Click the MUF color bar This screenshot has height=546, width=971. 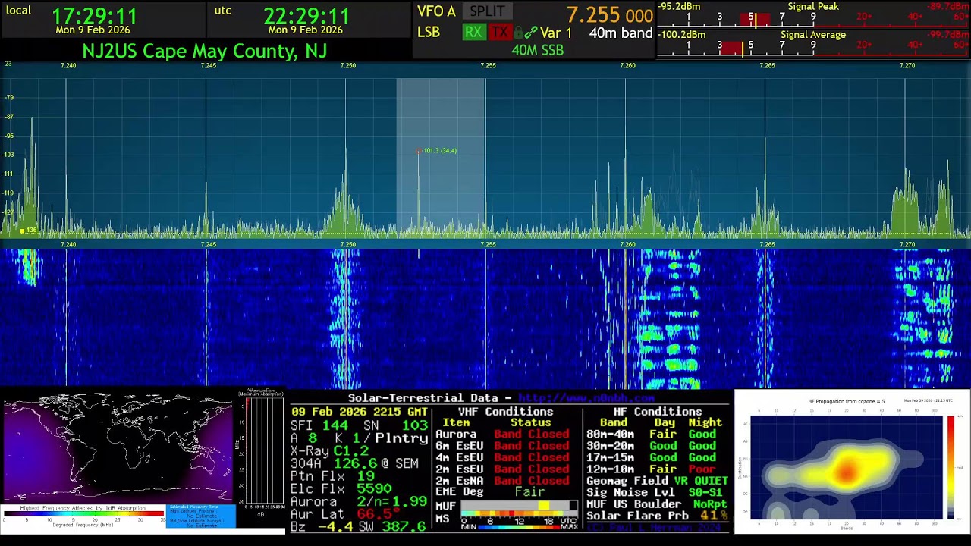click(518, 506)
